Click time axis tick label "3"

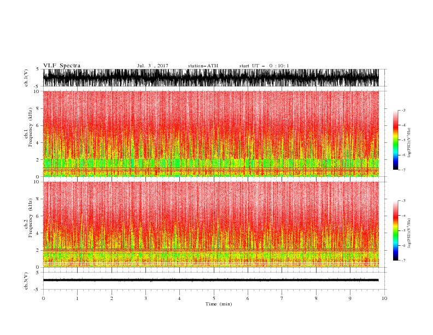(145, 298)
